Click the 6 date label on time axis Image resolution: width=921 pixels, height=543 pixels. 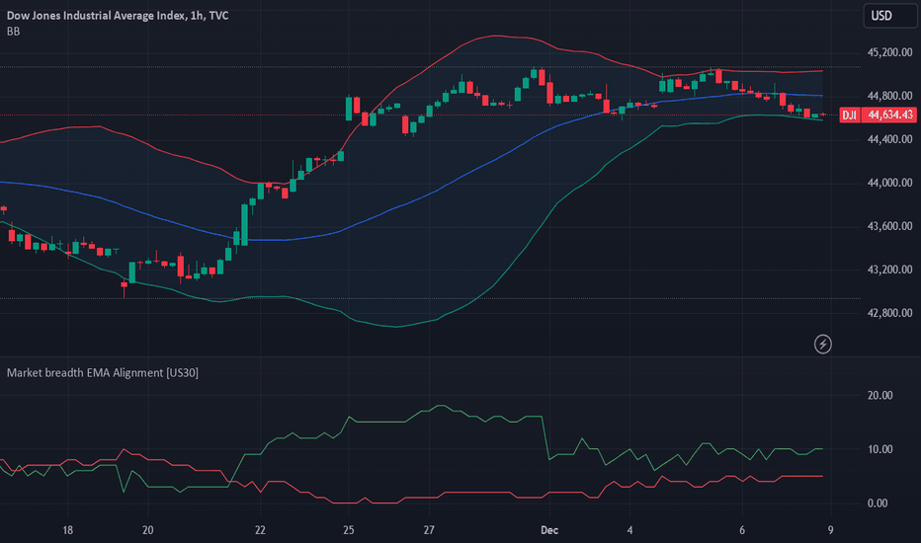pos(742,530)
